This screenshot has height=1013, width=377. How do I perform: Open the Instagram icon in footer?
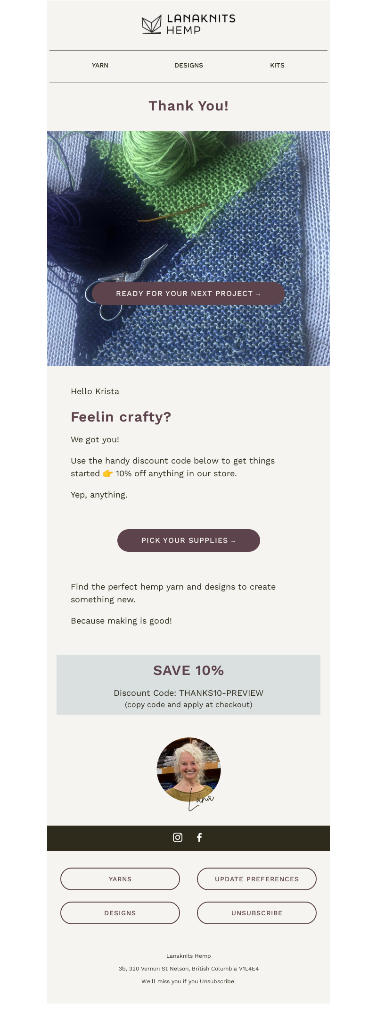pyautogui.click(x=178, y=837)
